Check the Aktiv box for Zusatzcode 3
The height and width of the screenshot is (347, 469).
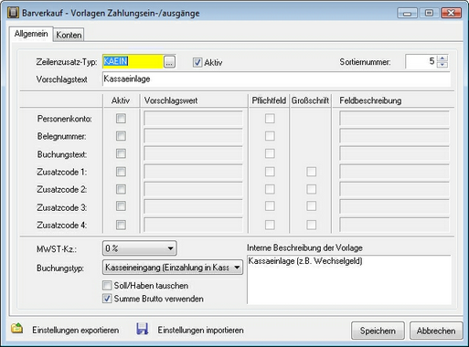point(121,206)
